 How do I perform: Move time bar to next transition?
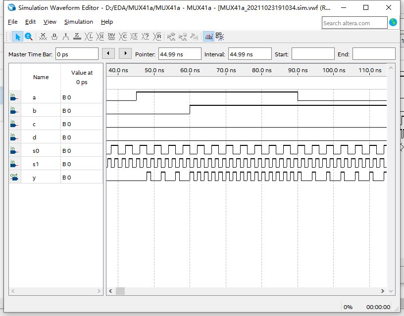pos(125,53)
